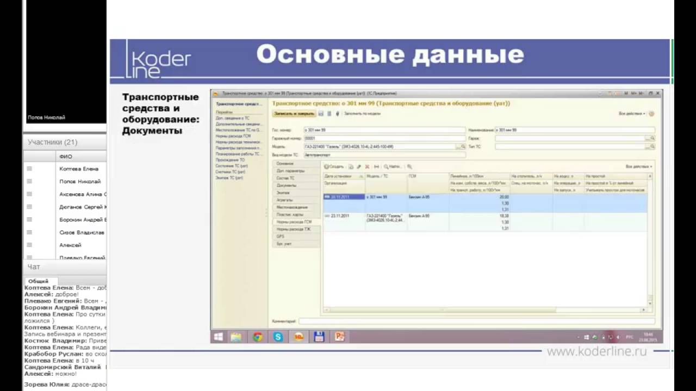Open File Explorer from the taskbar
Viewport: 696px width, 391px height.
(236, 337)
